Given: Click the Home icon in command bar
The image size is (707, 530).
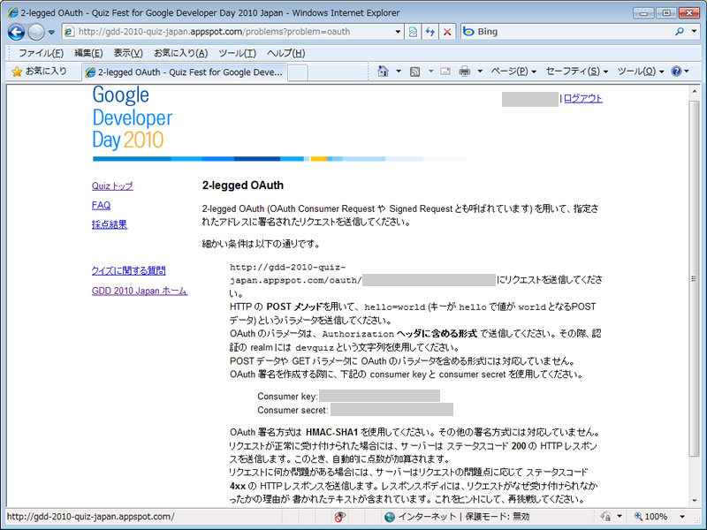Looking at the screenshot, I should point(383,71).
